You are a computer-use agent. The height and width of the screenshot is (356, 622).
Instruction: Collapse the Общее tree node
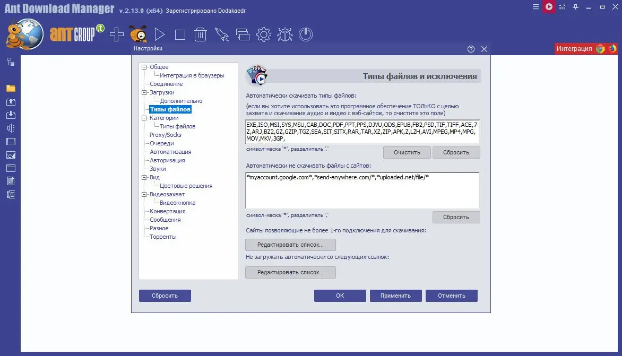144,67
